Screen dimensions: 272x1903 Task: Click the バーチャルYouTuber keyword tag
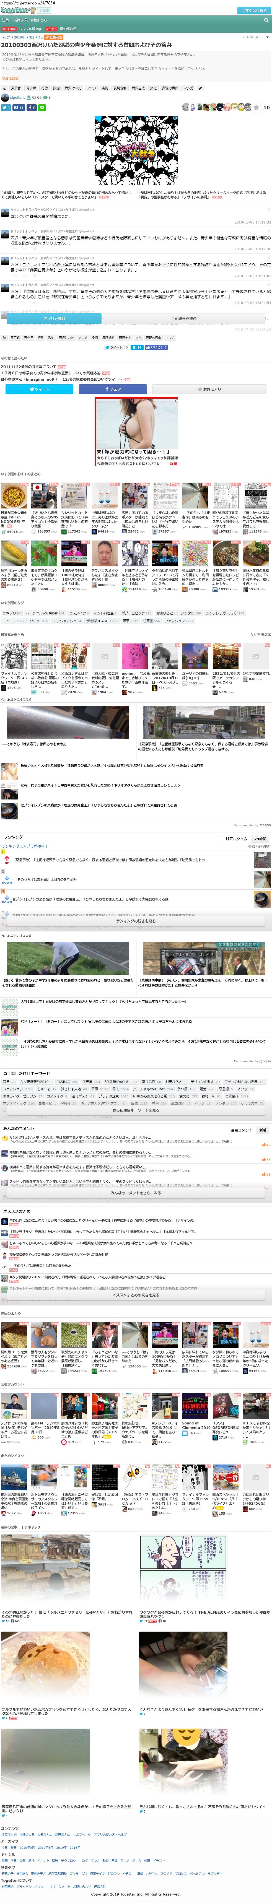pos(45,613)
